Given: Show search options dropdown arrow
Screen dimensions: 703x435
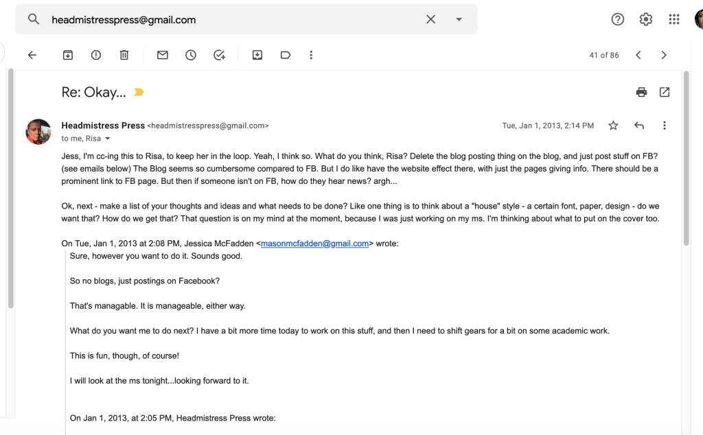Looking at the screenshot, I should (x=459, y=19).
